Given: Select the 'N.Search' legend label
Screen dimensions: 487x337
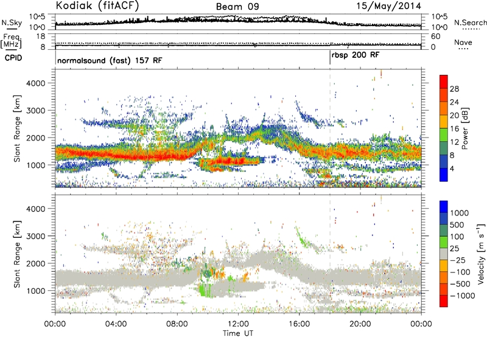Looking at the screenshot, I should pyautogui.click(x=470, y=23).
